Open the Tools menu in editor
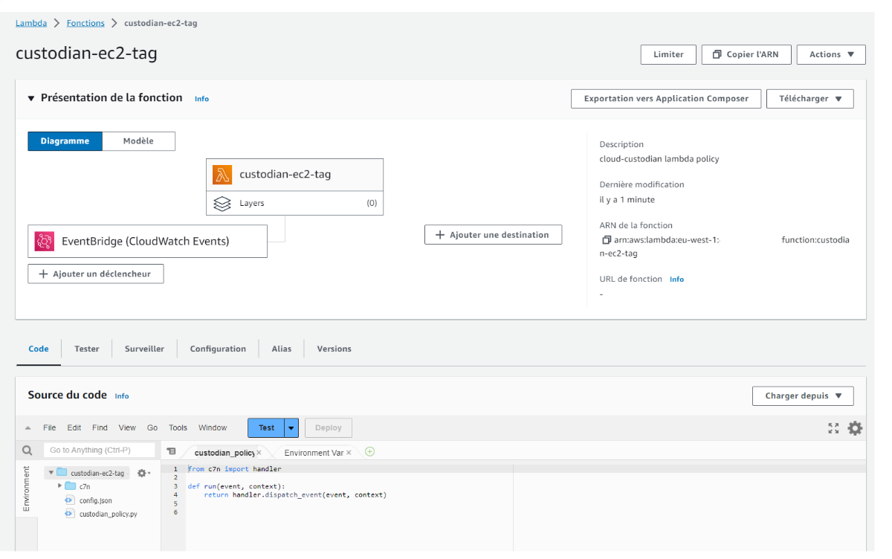892x559 pixels. [x=178, y=427]
